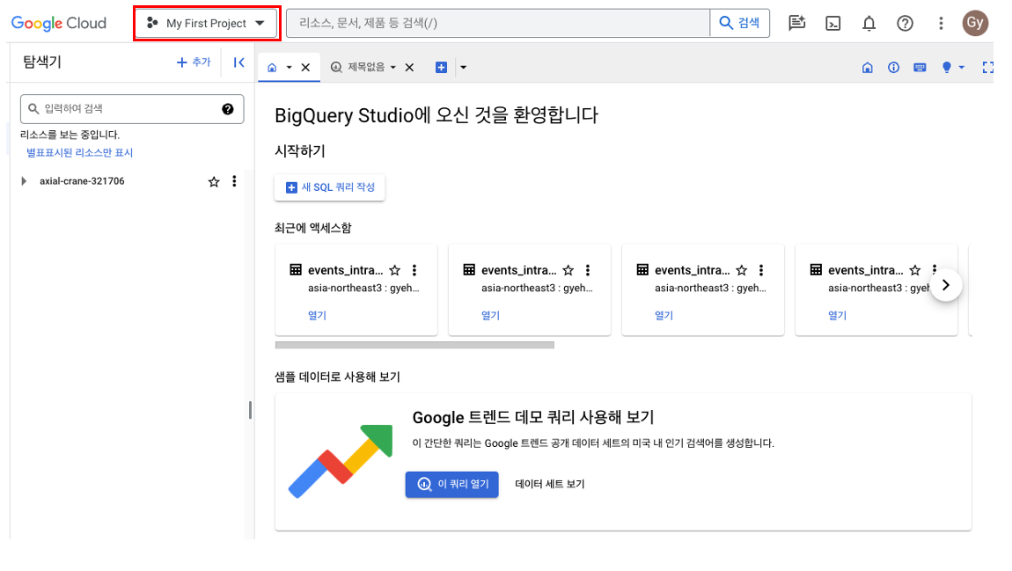Click 열기 on first events_intra card
This screenshot has width=1012, height=571.
click(317, 316)
